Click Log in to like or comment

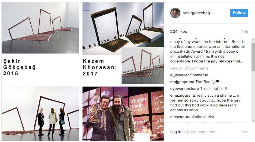(x=176, y=132)
